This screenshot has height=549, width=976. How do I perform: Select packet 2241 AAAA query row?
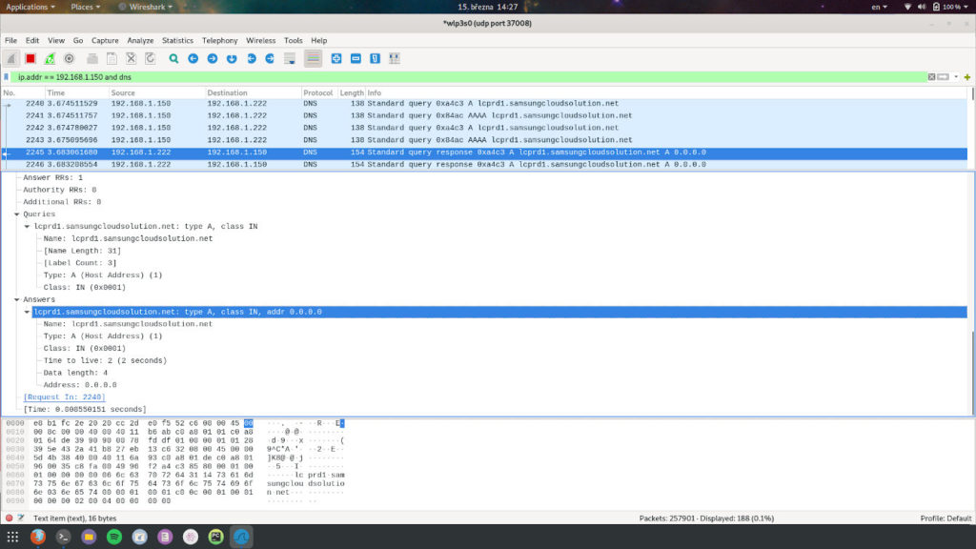[x=484, y=115]
